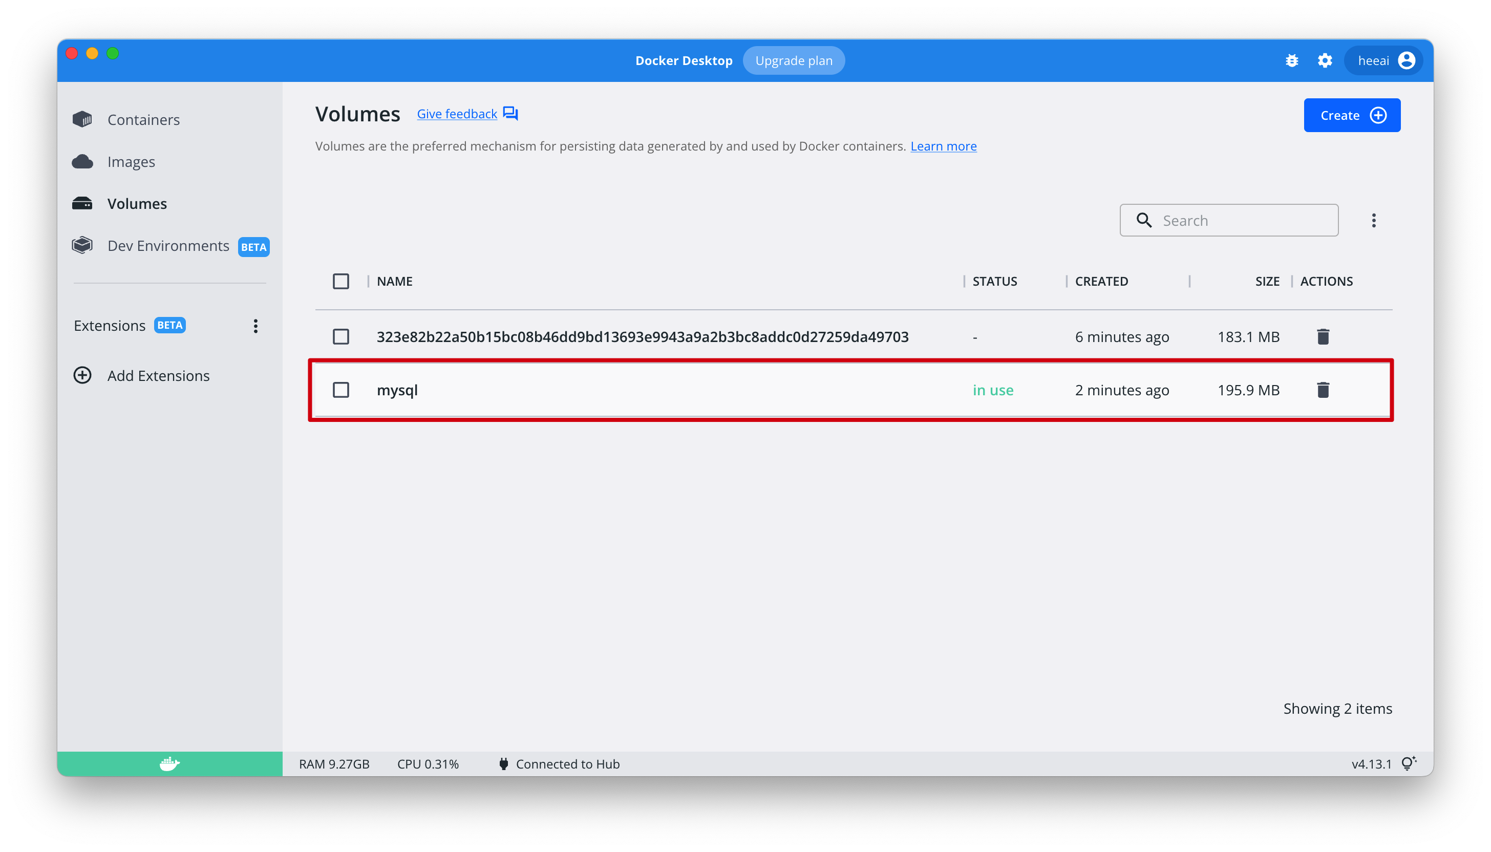Click the v4.13.1 version label
This screenshot has height=852, width=1491.
[1371, 764]
